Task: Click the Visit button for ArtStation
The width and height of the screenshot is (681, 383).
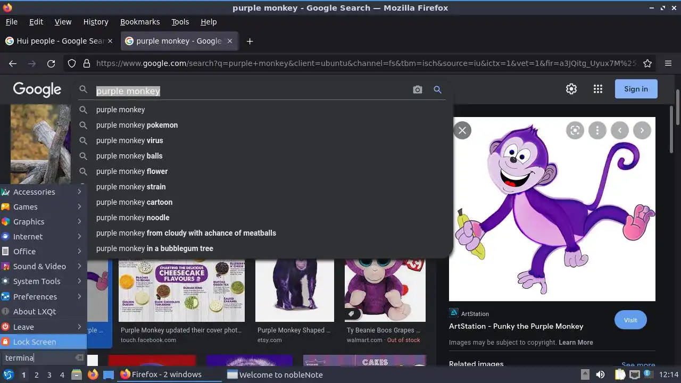Action: pyautogui.click(x=630, y=320)
